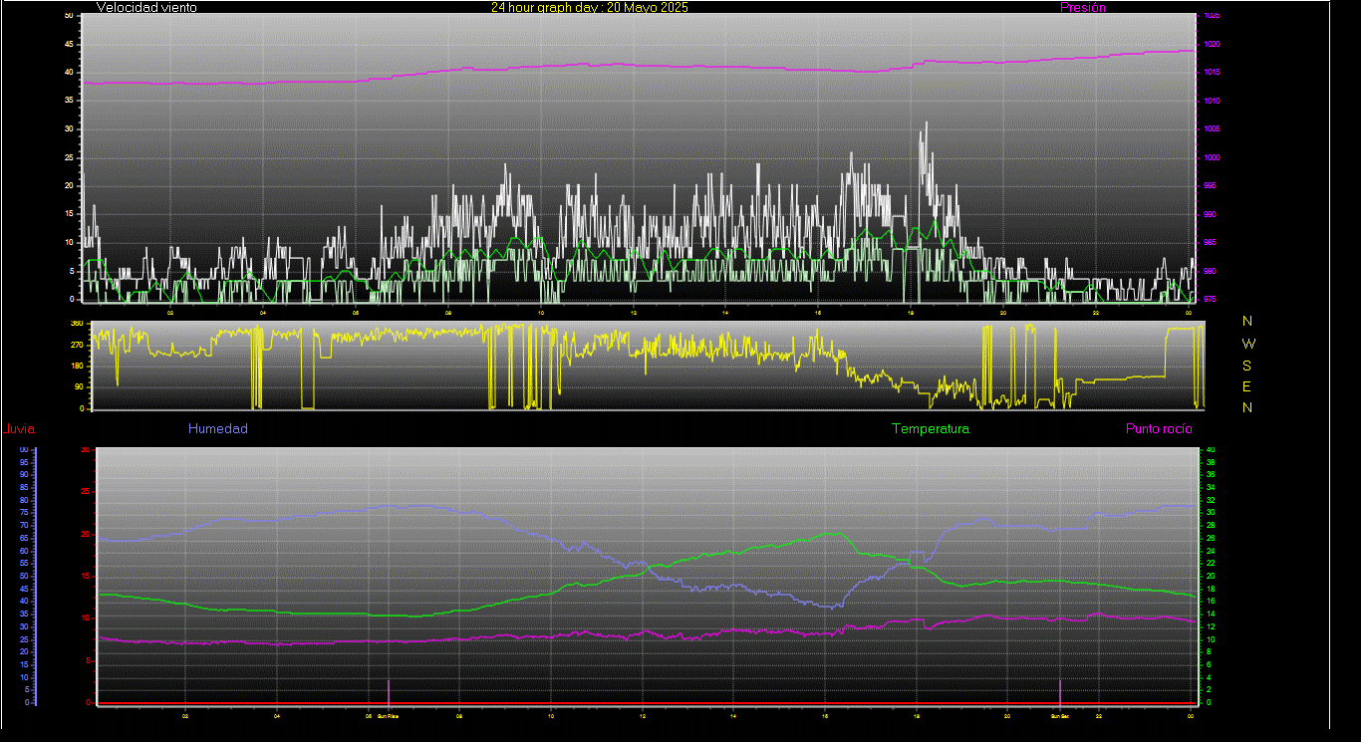Click the 'Sun Set' marker label
1361x742 pixels.
(1059, 715)
